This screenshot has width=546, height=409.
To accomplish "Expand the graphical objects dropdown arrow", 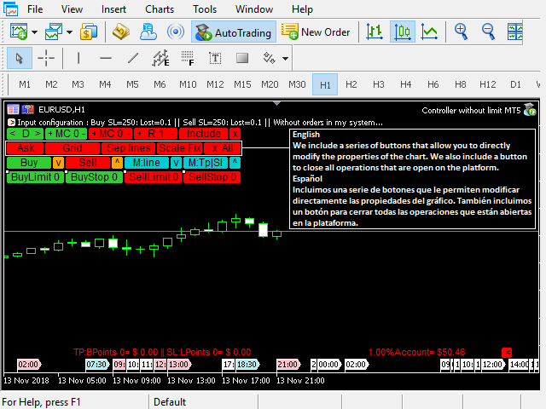I will [x=285, y=59].
